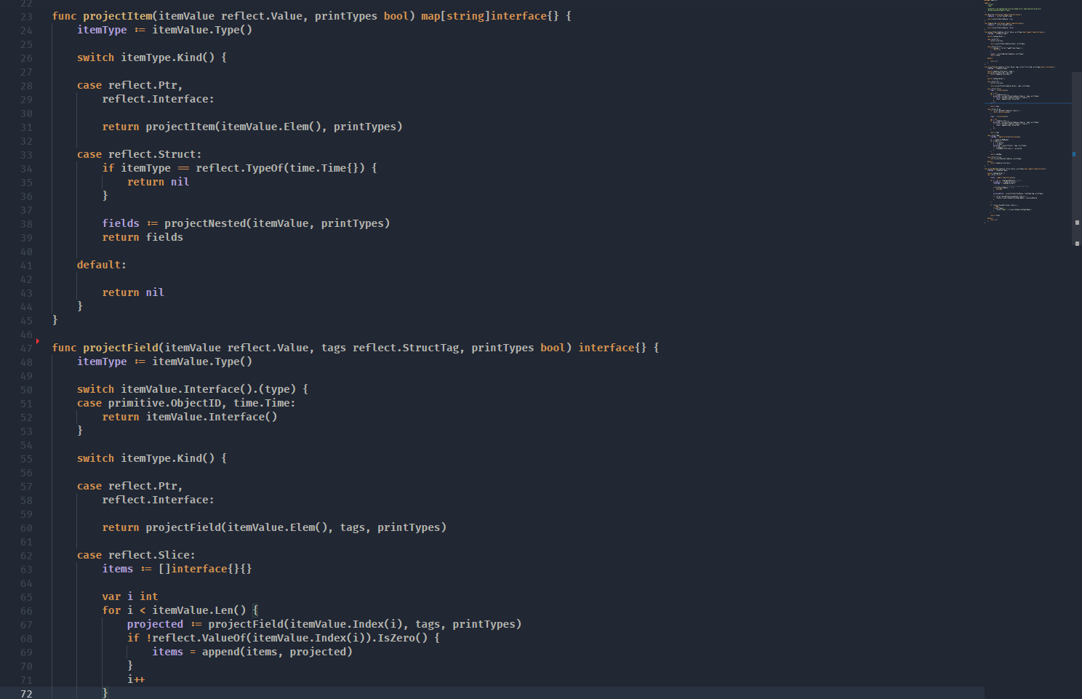Click line number 23 in the gutter
The height and width of the screenshot is (699, 1082).
26,17
